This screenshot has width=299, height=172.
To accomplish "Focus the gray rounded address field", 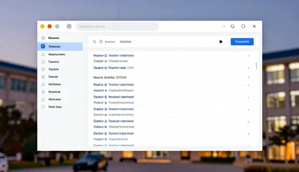I will click(117, 27).
